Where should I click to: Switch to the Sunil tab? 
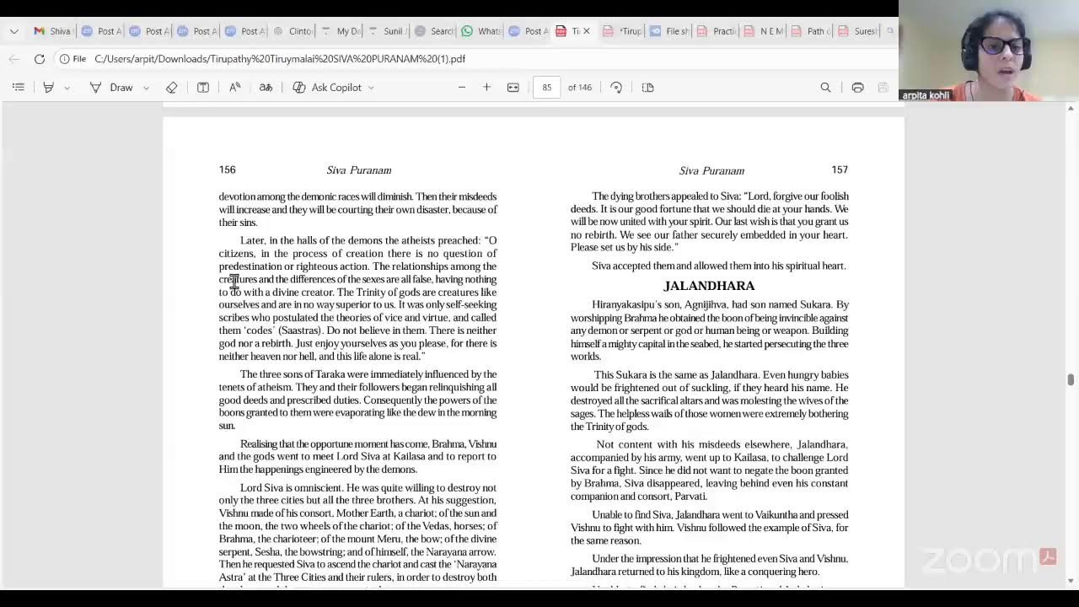(x=388, y=31)
